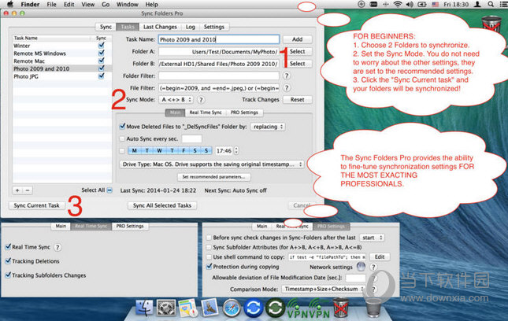This screenshot has height=321, width=508.
Task: Click Sync Current Task button
Action: (36, 205)
